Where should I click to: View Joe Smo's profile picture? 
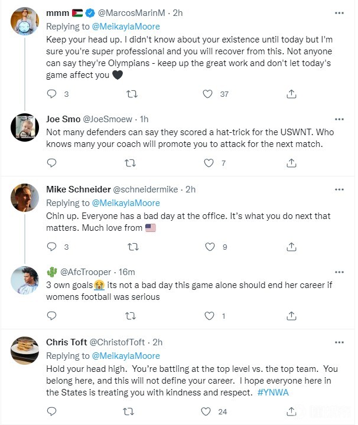(25, 127)
